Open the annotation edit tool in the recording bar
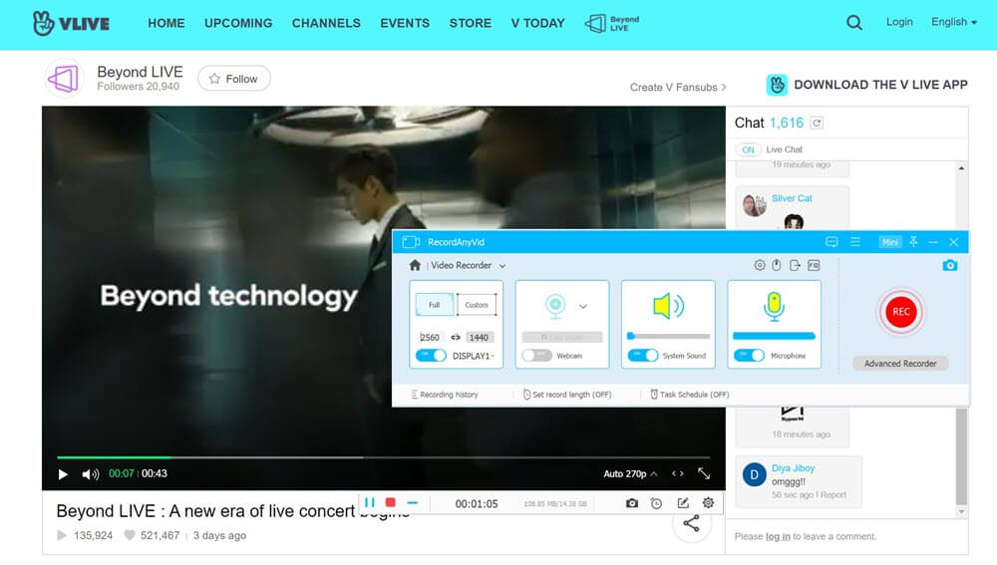This screenshot has height=565, width=997. coord(683,503)
